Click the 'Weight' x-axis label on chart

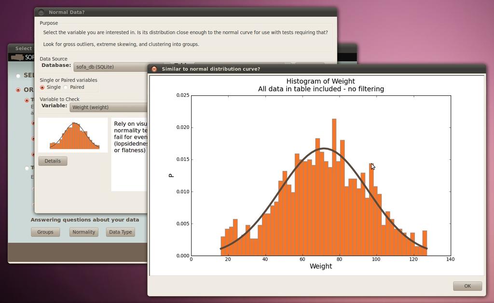(x=321, y=266)
